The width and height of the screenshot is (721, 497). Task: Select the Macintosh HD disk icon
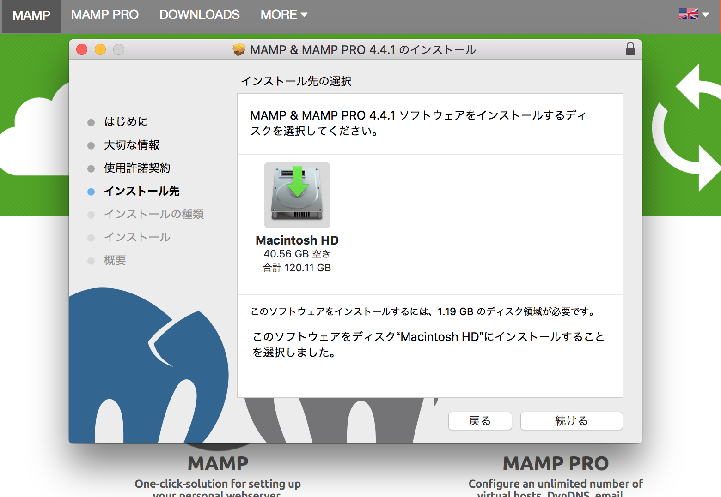click(297, 195)
